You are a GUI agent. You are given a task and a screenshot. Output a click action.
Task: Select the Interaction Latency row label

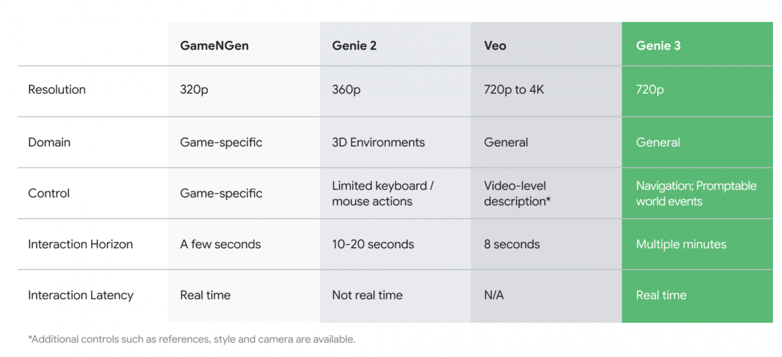pyautogui.click(x=80, y=295)
